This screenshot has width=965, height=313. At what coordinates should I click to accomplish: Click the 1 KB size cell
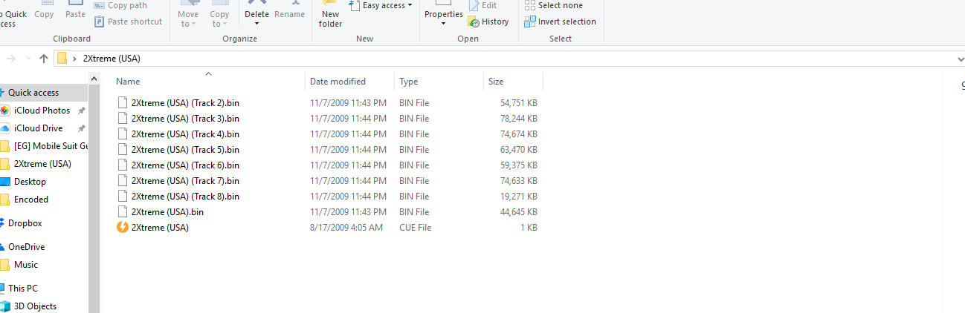point(529,228)
